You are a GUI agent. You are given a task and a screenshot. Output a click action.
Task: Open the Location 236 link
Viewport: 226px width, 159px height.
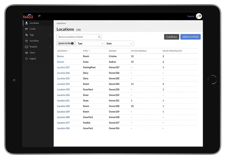[63, 73]
